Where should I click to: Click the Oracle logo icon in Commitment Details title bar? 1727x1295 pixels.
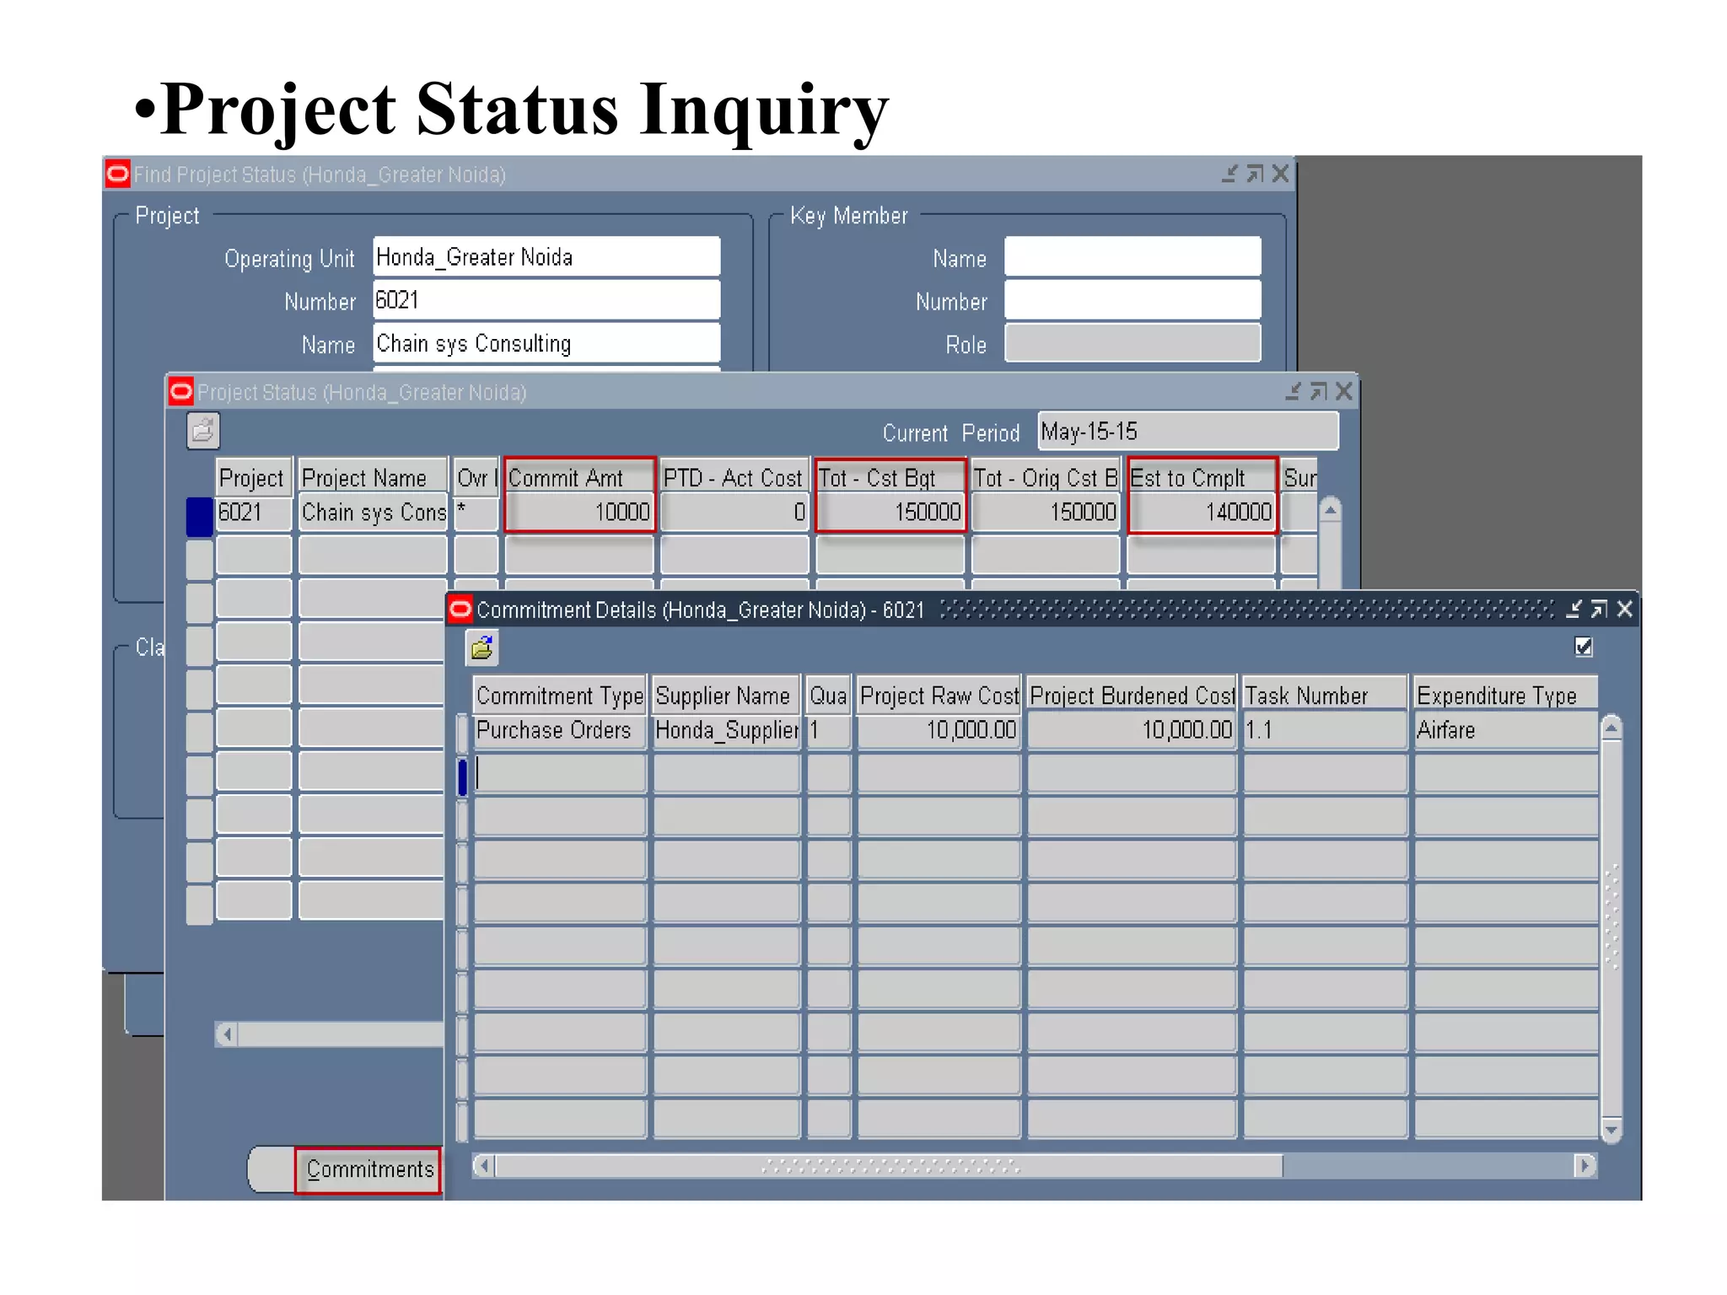(460, 609)
